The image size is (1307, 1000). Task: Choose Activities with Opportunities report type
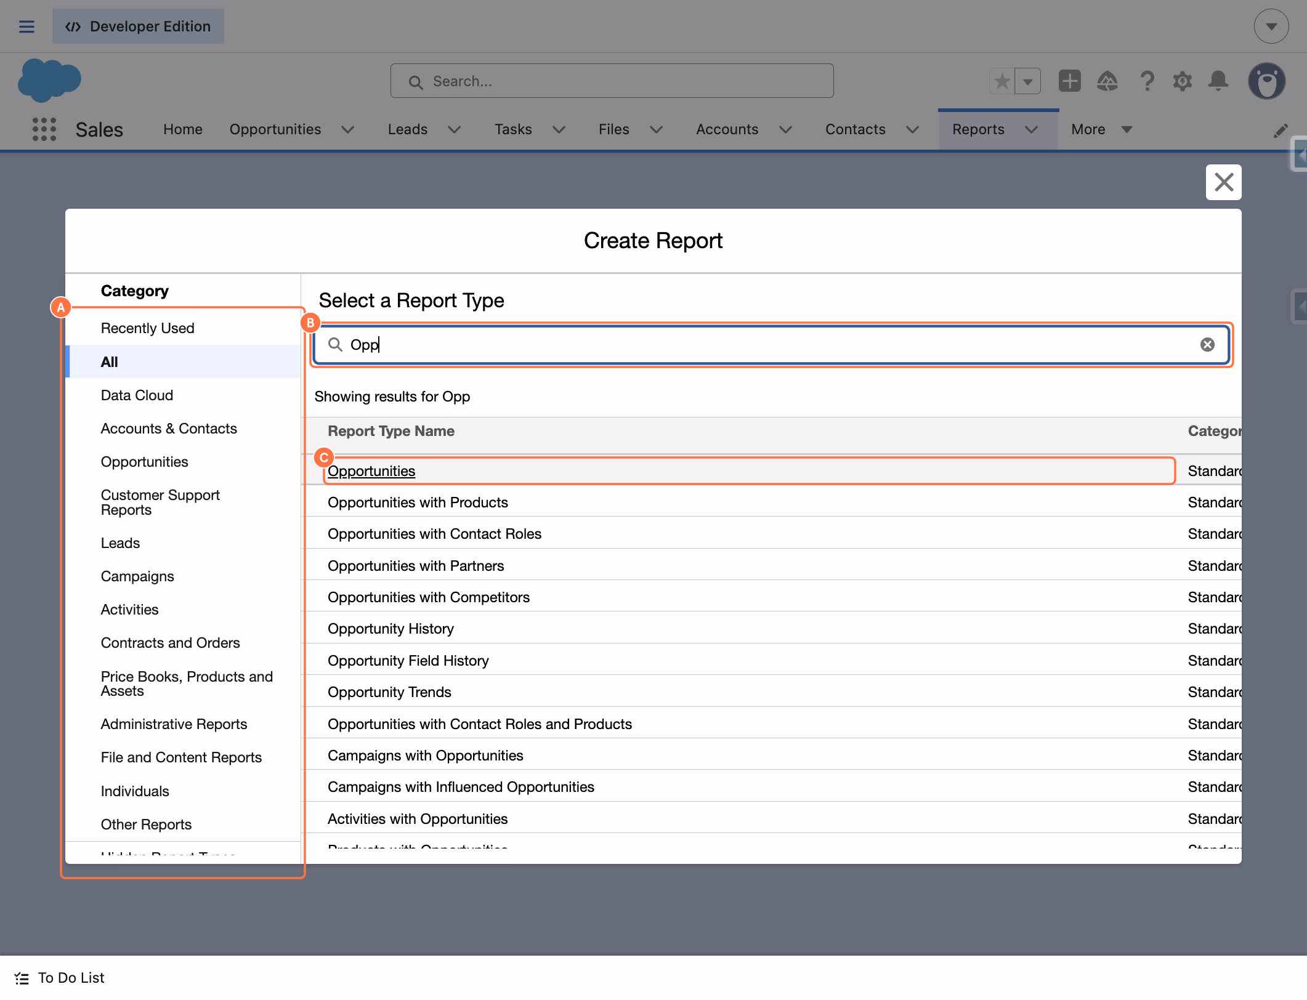click(418, 819)
